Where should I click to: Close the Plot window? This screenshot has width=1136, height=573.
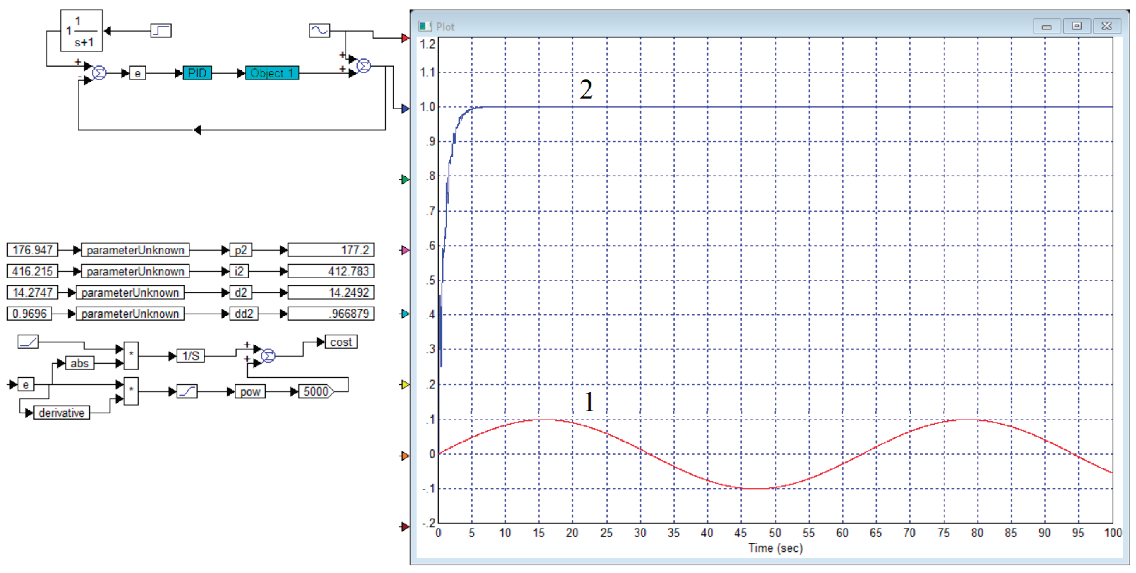click(1106, 26)
